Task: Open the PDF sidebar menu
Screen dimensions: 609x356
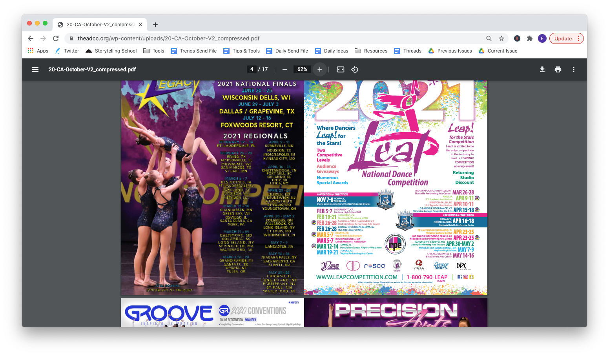Action: point(35,69)
